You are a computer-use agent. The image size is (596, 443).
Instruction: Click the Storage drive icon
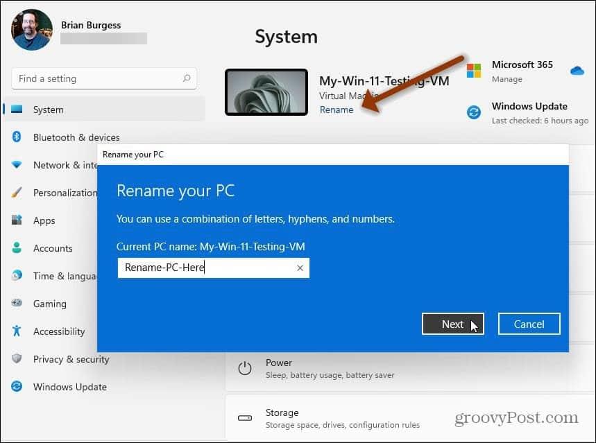click(x=245, y=418)
